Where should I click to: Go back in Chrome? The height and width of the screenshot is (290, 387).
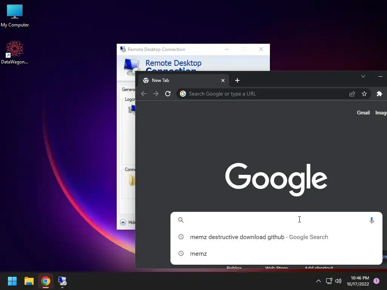[x=144, y=94]
